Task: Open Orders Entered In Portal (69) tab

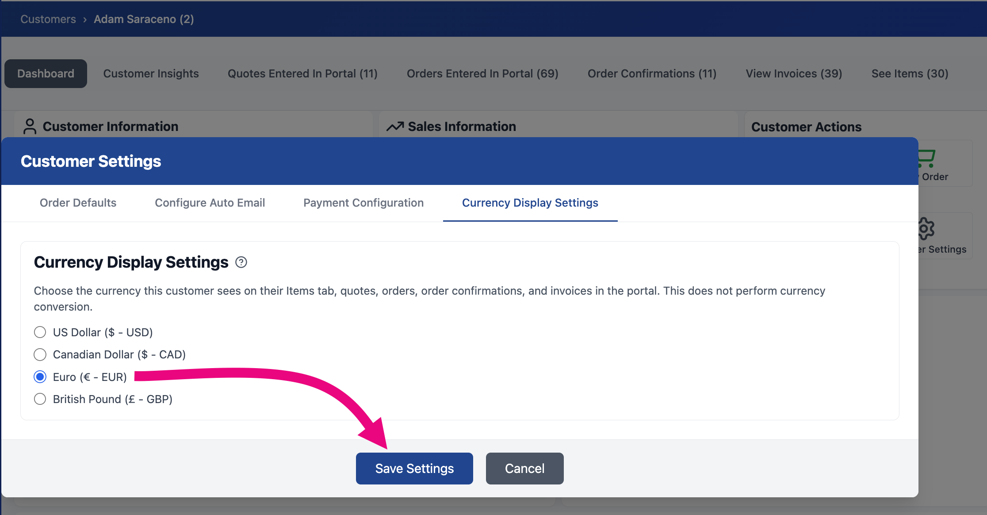Action: click(x=482, y=73)
